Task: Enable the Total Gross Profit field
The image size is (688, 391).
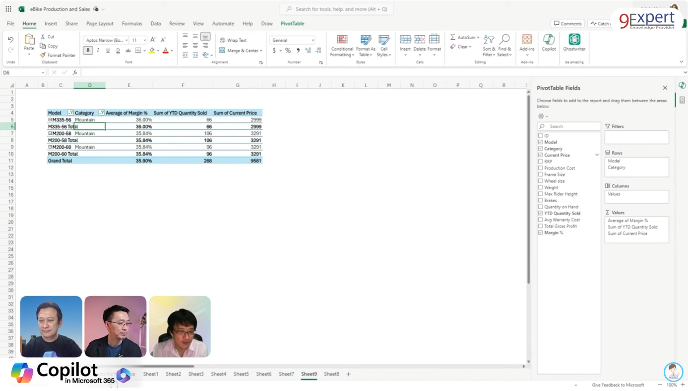Action: 540,226
